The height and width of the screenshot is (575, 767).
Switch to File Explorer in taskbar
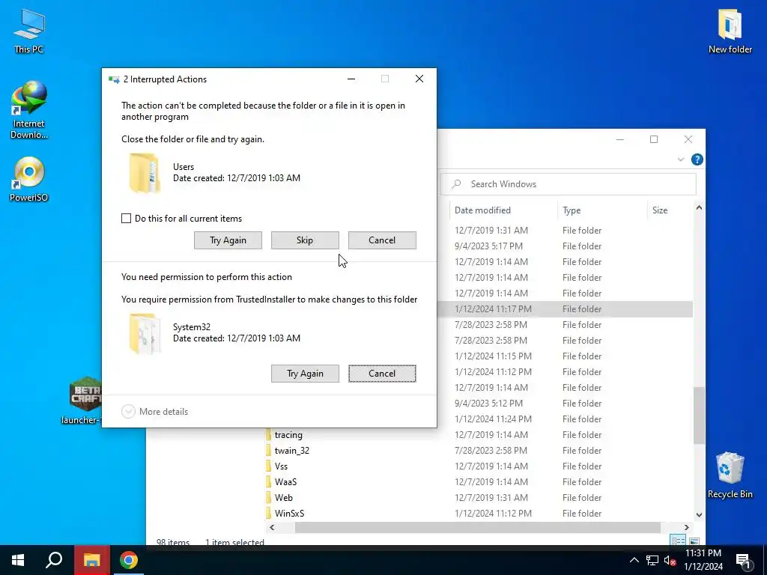(91, 560)
